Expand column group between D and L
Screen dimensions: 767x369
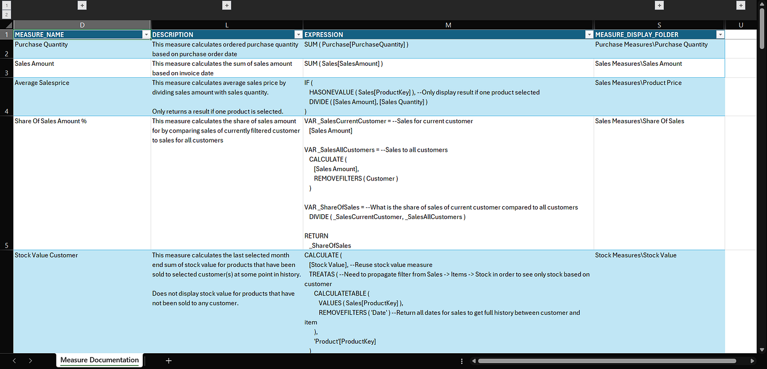(227, 5)
